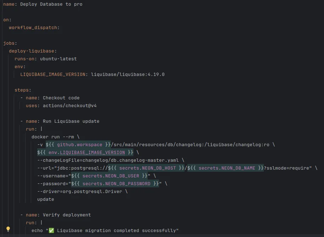This screenshot has height=237, width=324.
Task: Click the 'update' command line
Action: click(x=45, y=199)
